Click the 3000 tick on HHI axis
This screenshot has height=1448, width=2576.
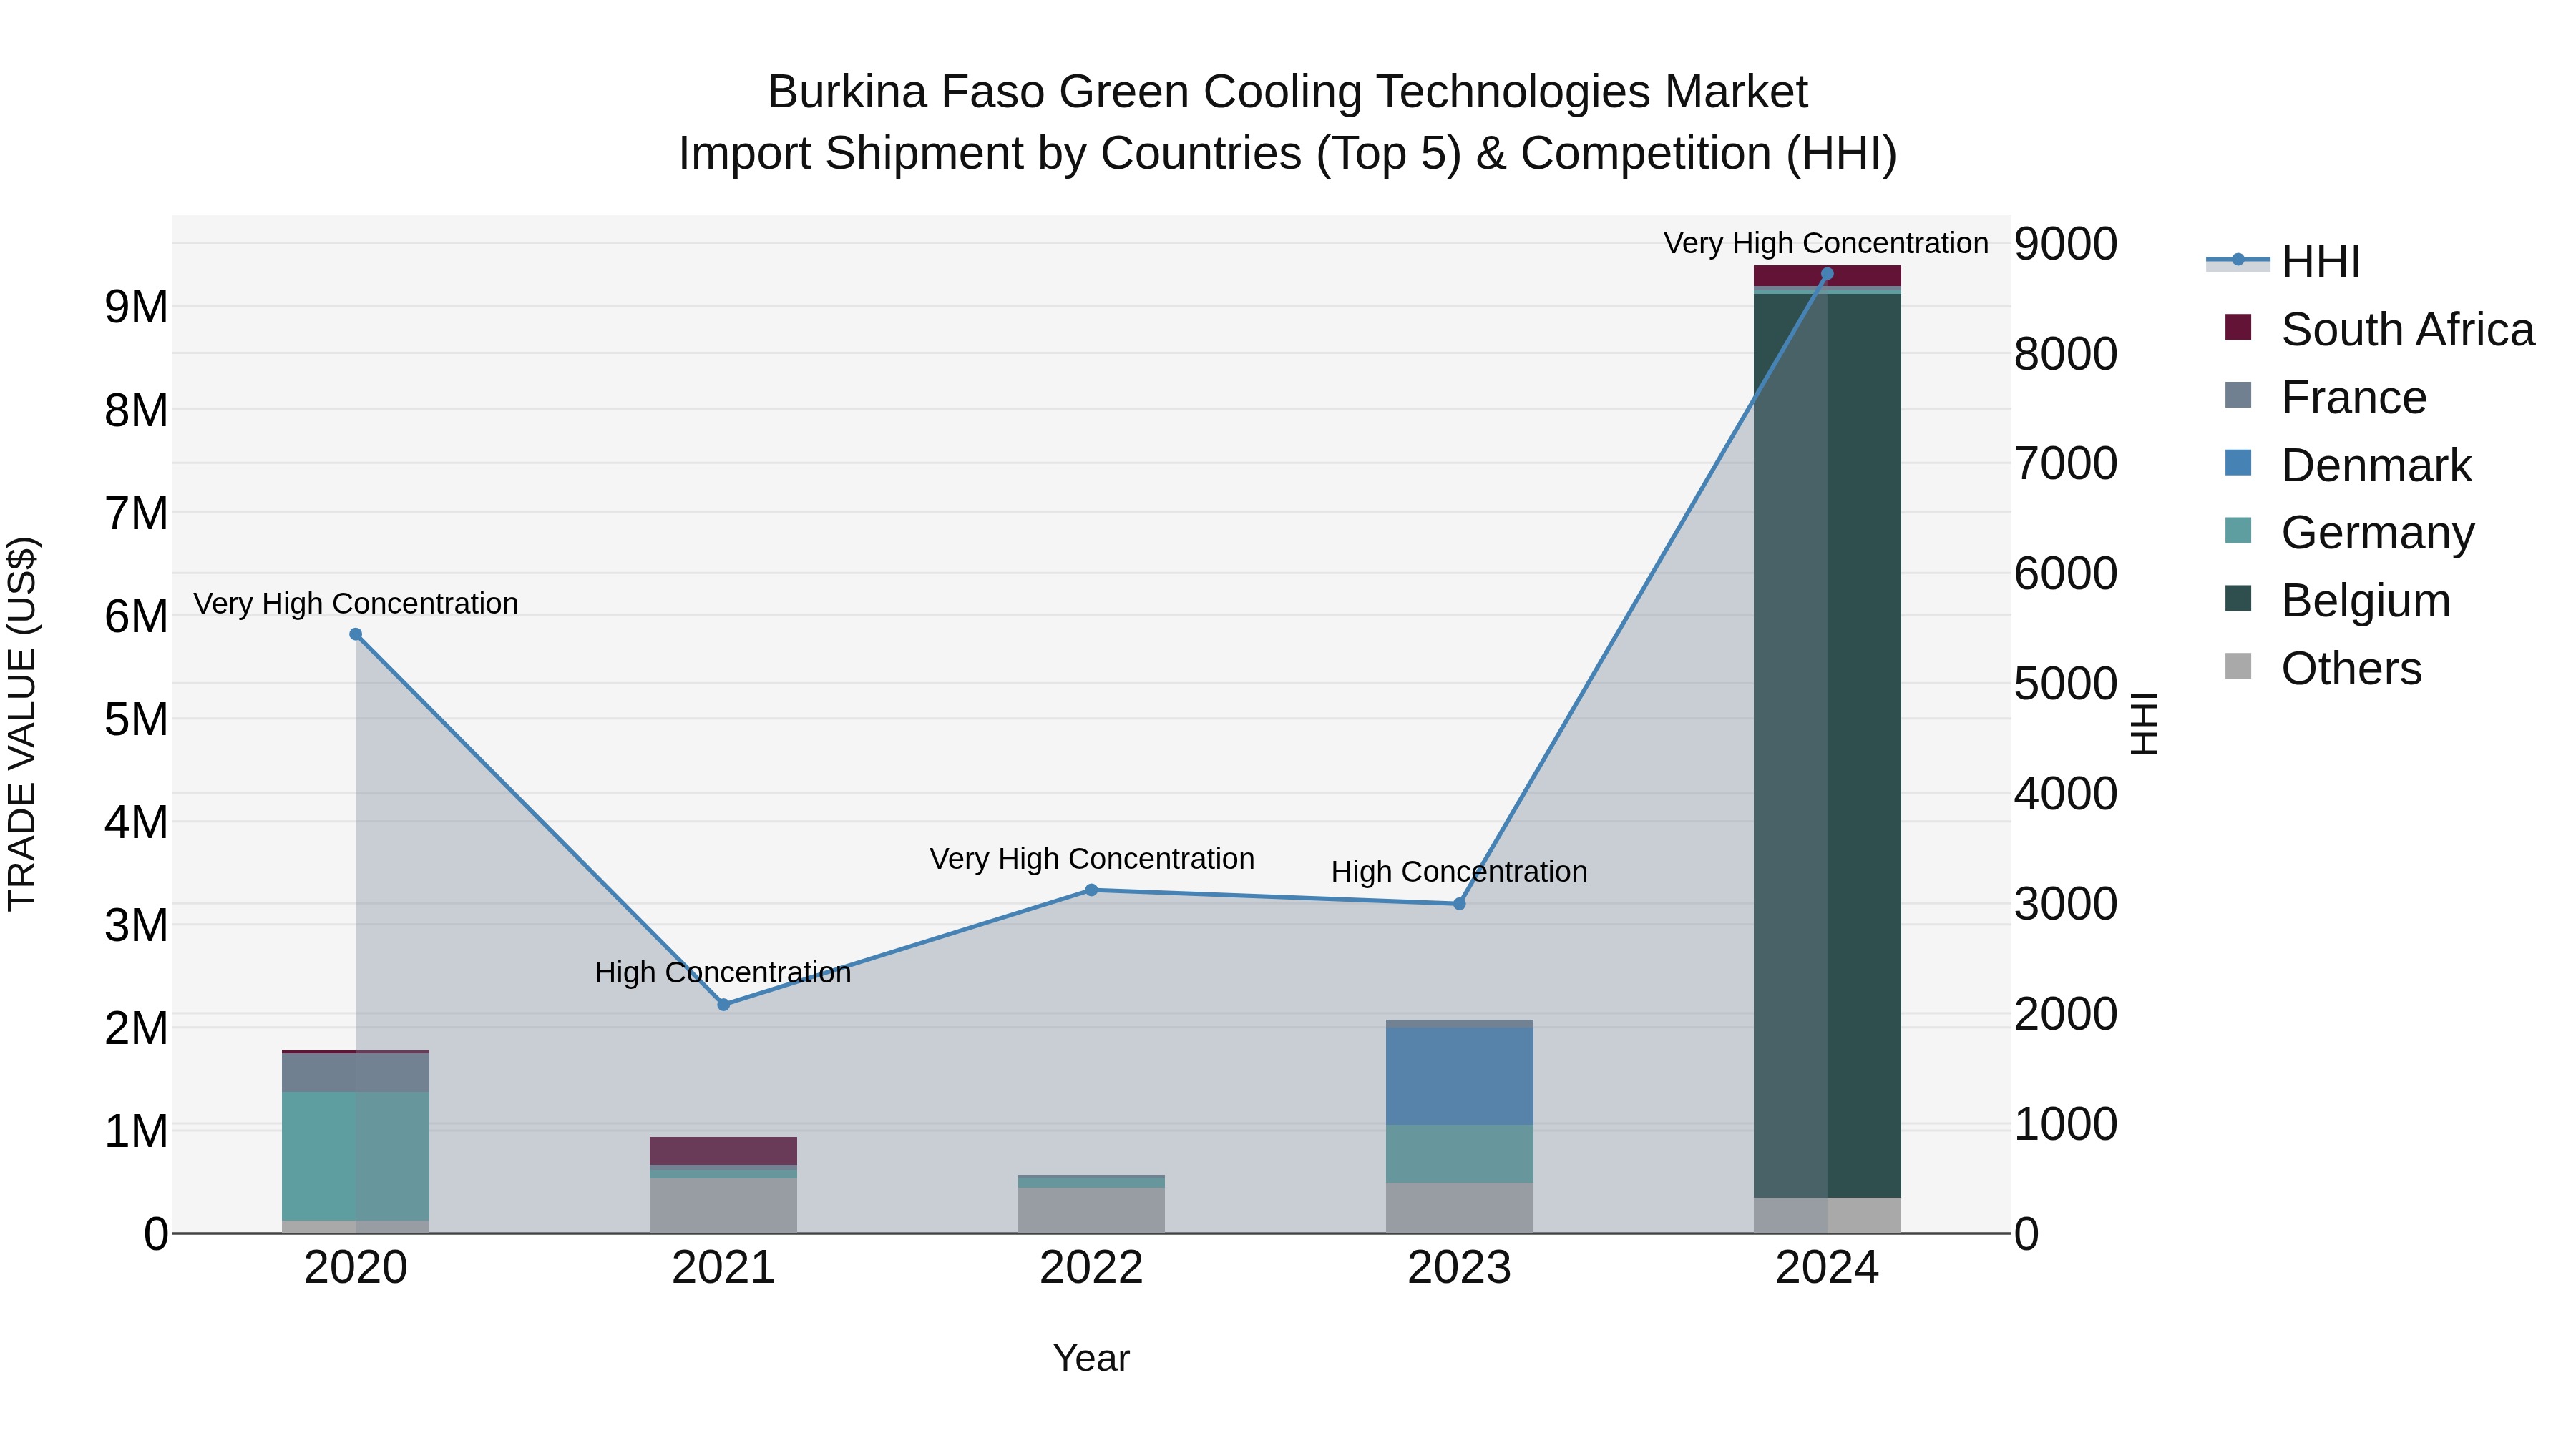(x=2066, y=905)
